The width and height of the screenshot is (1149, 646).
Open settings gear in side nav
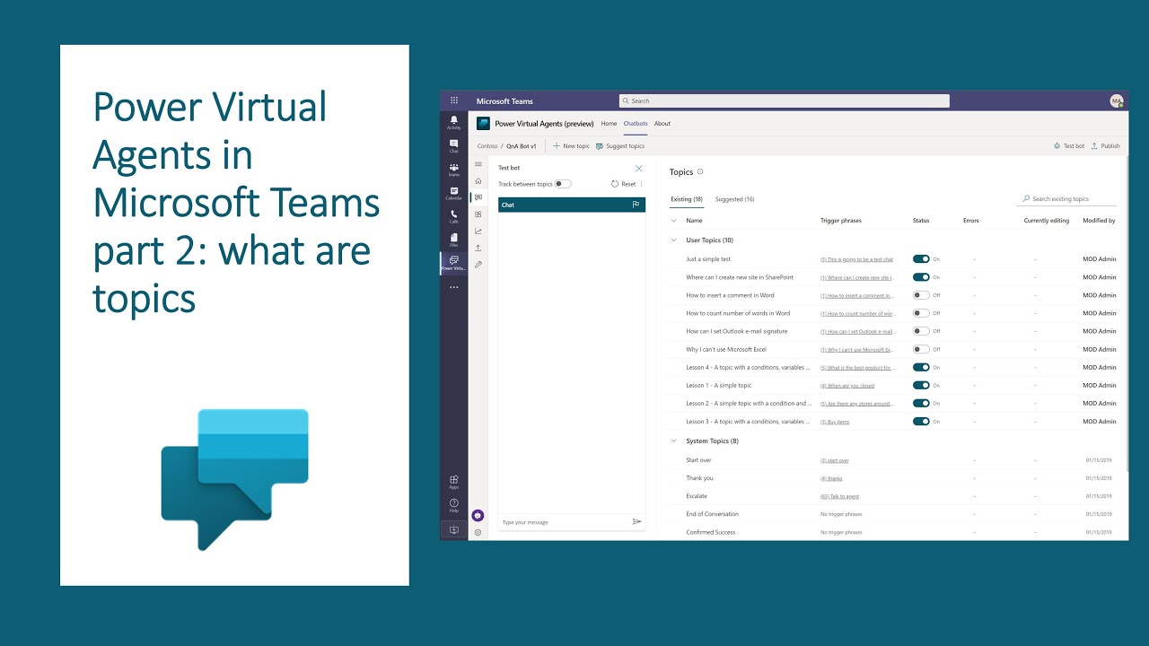point(478,532)
